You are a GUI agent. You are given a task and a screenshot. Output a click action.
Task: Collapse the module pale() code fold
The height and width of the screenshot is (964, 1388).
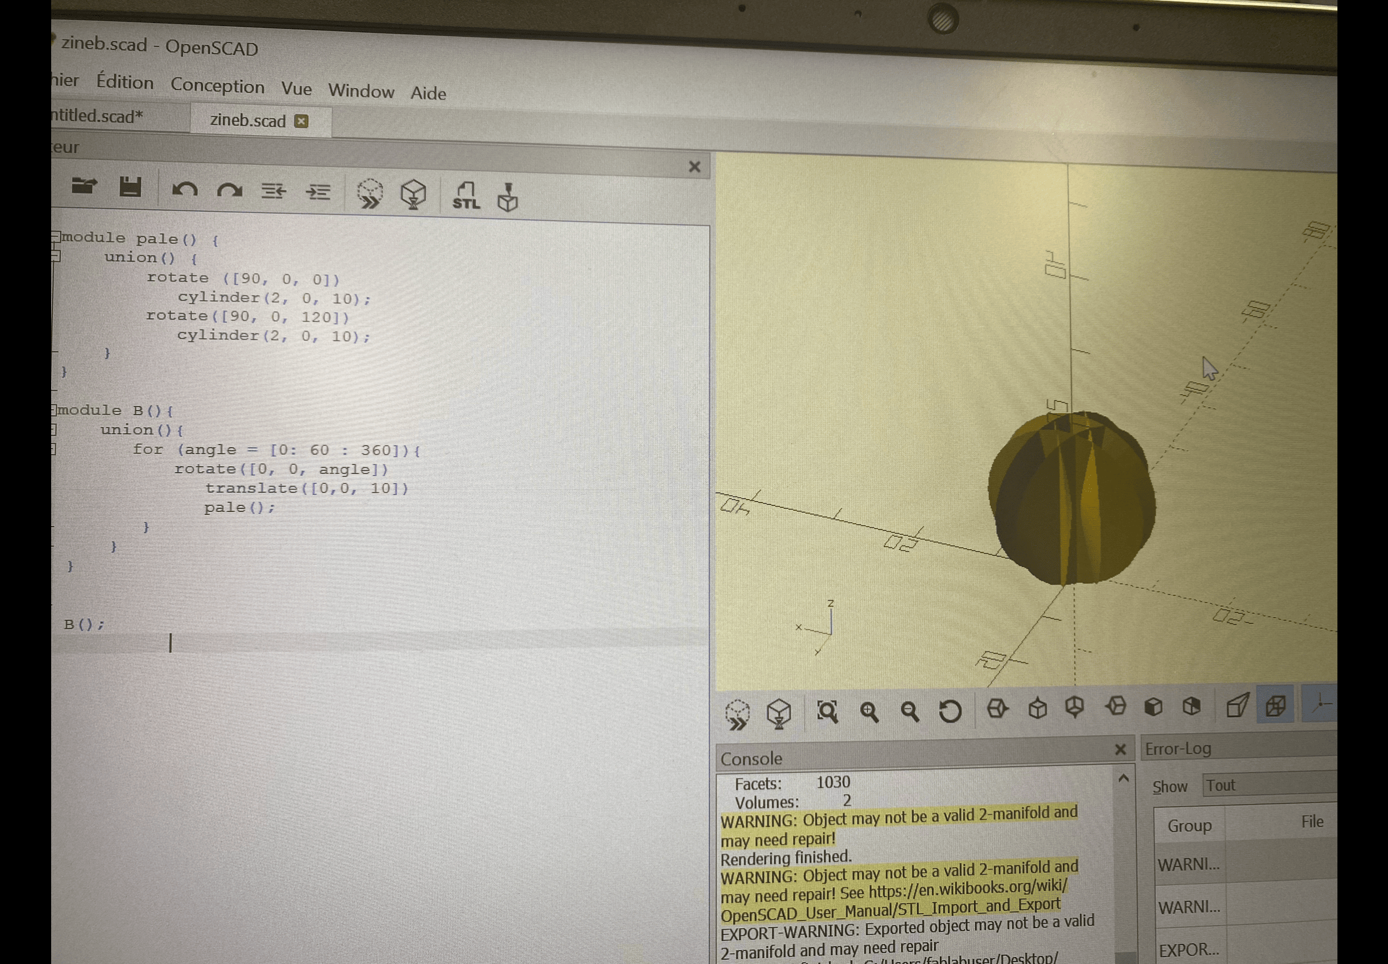(56, 236)
